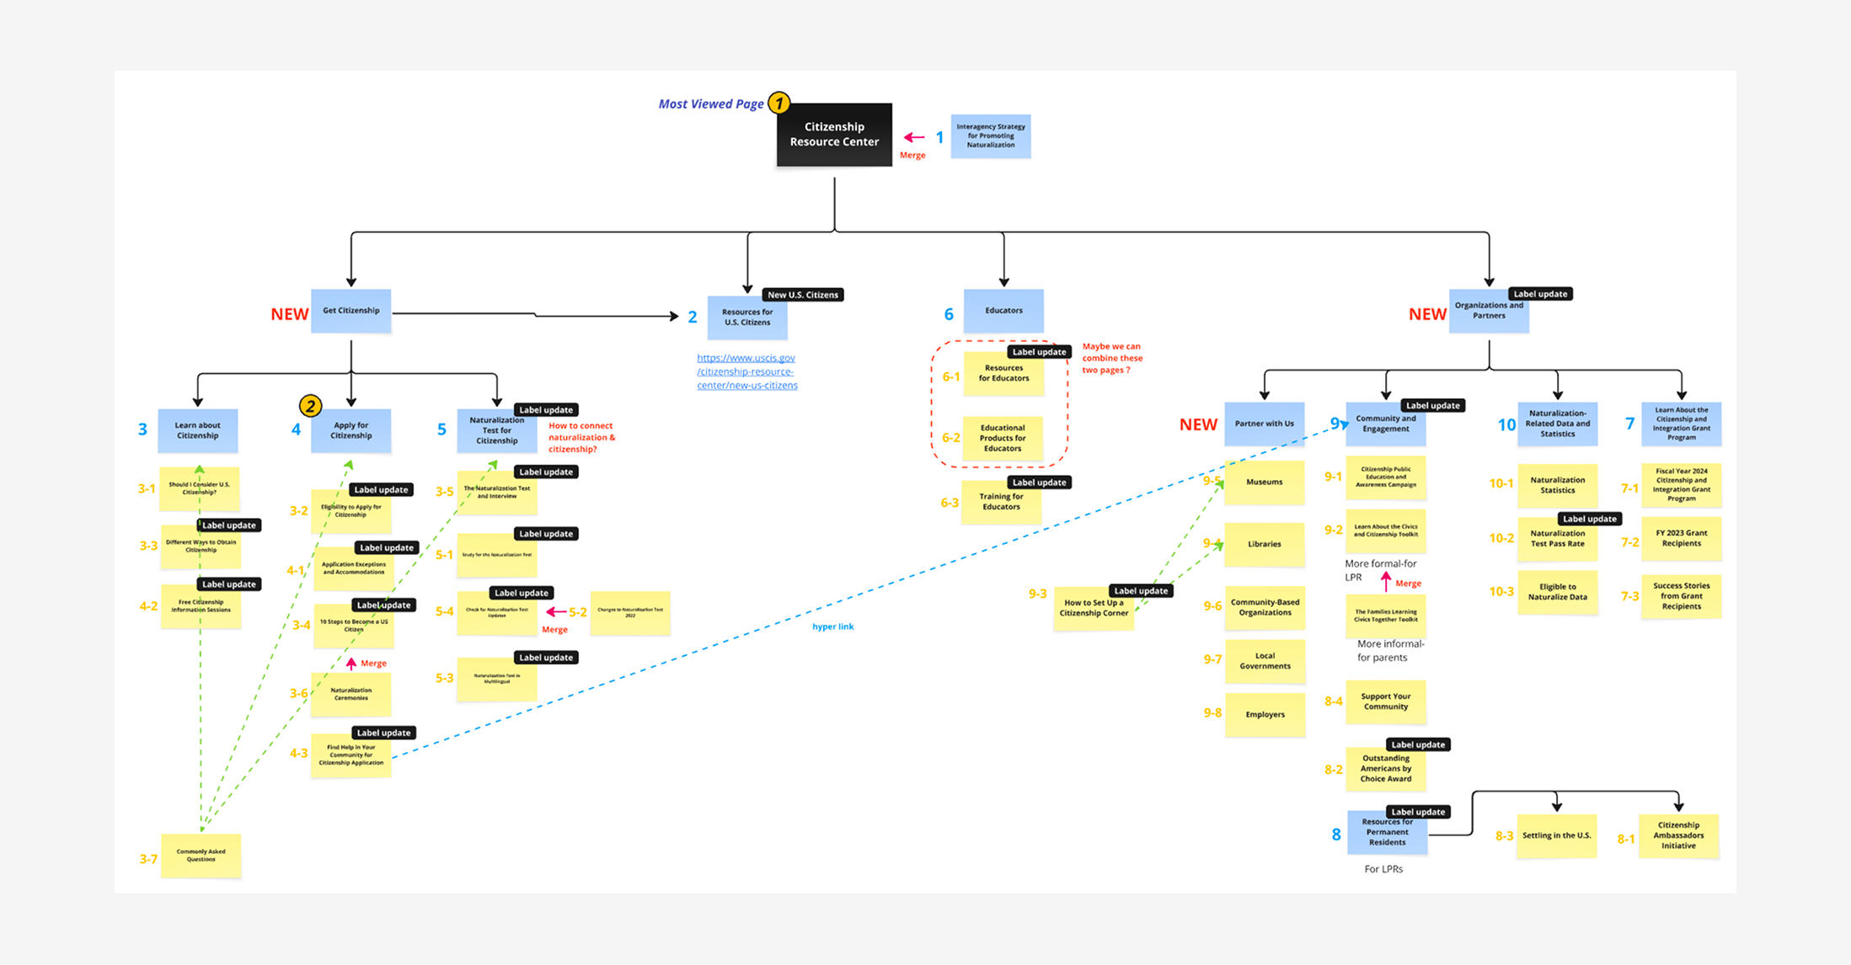Click pink arrow left of number 5-2
Image resolution: width=1851 pixels, height=965 pixels.
[x=555, y=612]
